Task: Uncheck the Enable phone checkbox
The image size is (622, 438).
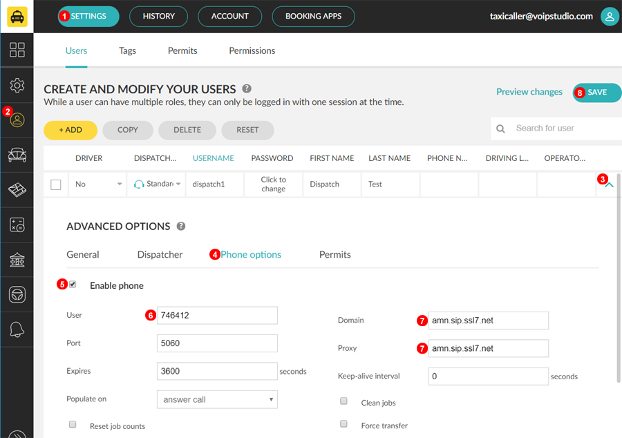Action: [73, 284]
